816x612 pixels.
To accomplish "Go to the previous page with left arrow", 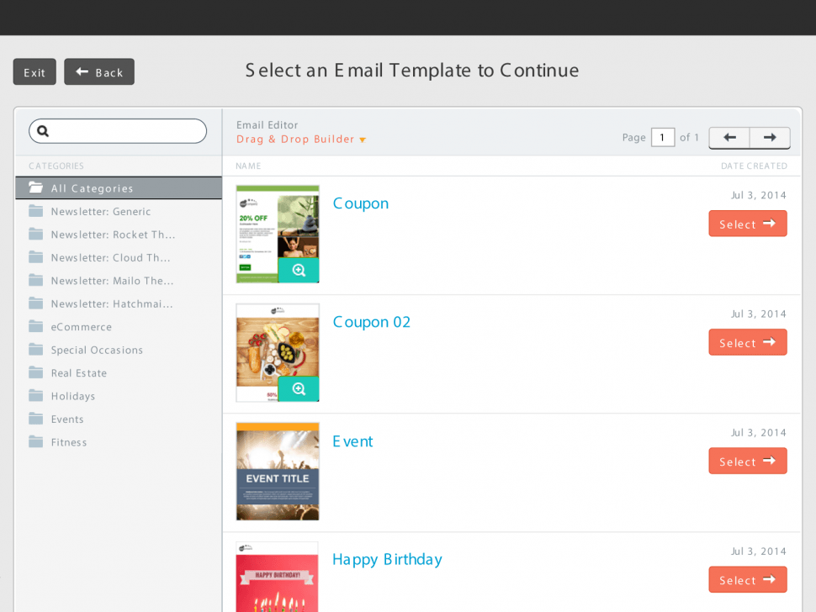I will tap(729, 138).
